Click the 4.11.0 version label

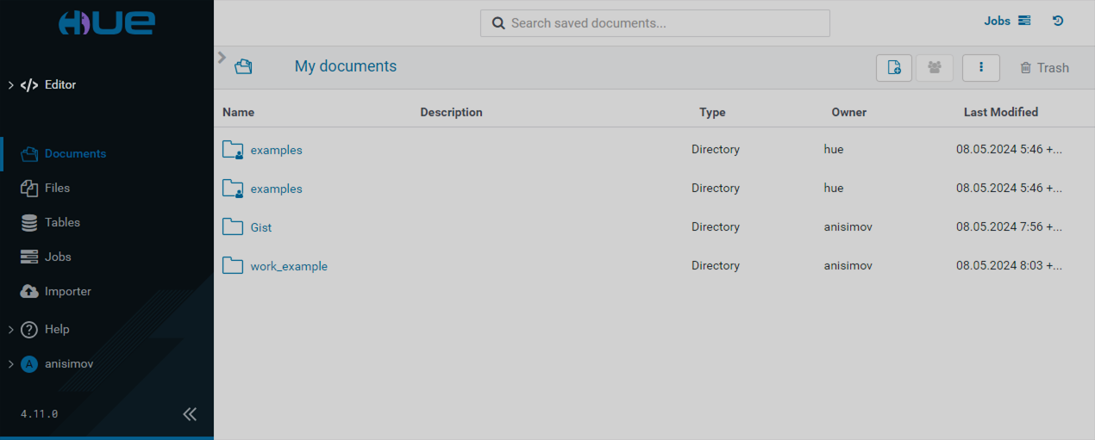click(x=39, y=414)
